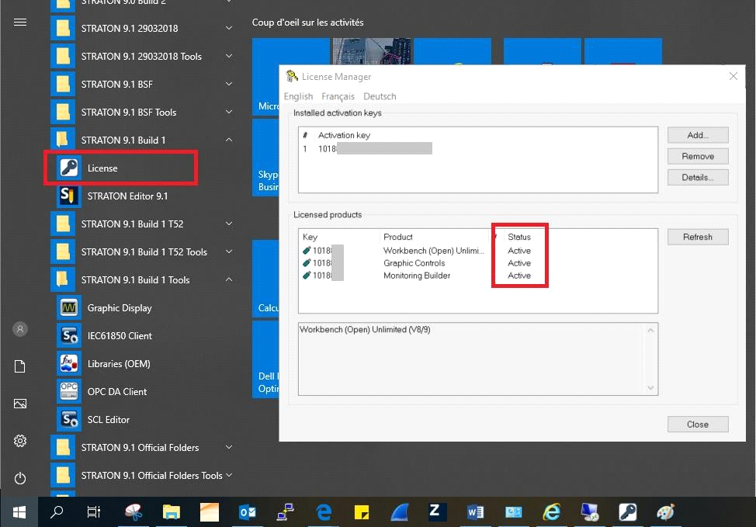The width and height of the screenshot is (756, 527).
Task: Switch License Manager language to Deutsch
Action: pos(380,96)
